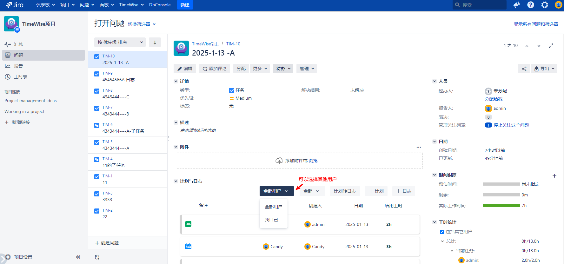Toggle the include other users checkbox
Screen dimensions: 564x264
442,232
